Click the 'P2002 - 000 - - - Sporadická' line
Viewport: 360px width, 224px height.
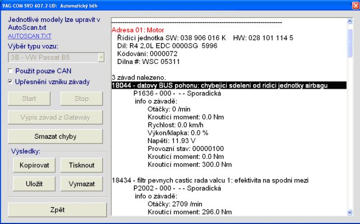(177, 188)
